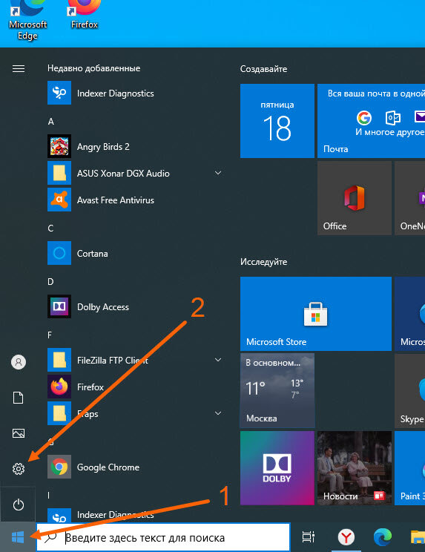This screenshot has height=552, width=425.
Task: Click the taskbar search field
Action: pyautogui.click(x=163, y=537)
